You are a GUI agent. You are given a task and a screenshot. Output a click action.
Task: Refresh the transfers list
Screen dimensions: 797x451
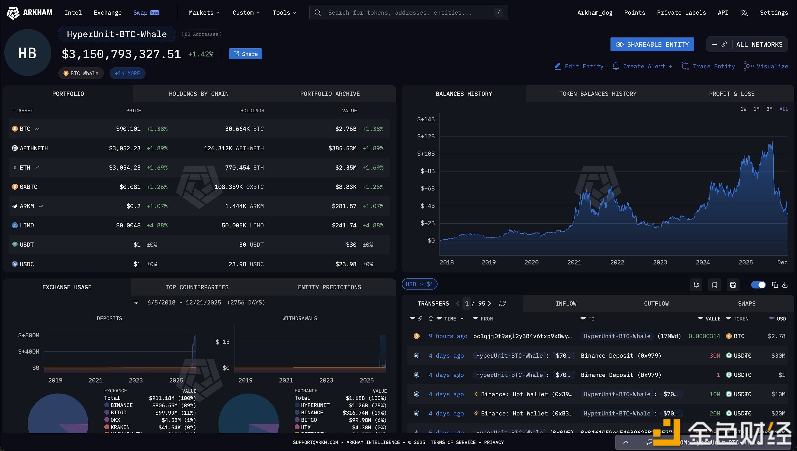pyautogui.click(x=502, y=304)
